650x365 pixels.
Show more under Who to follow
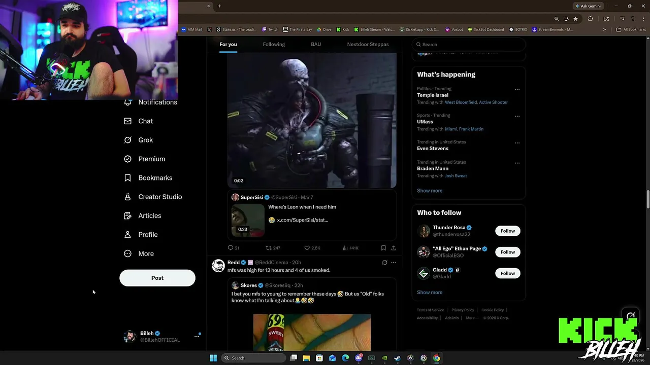(430, 293)
